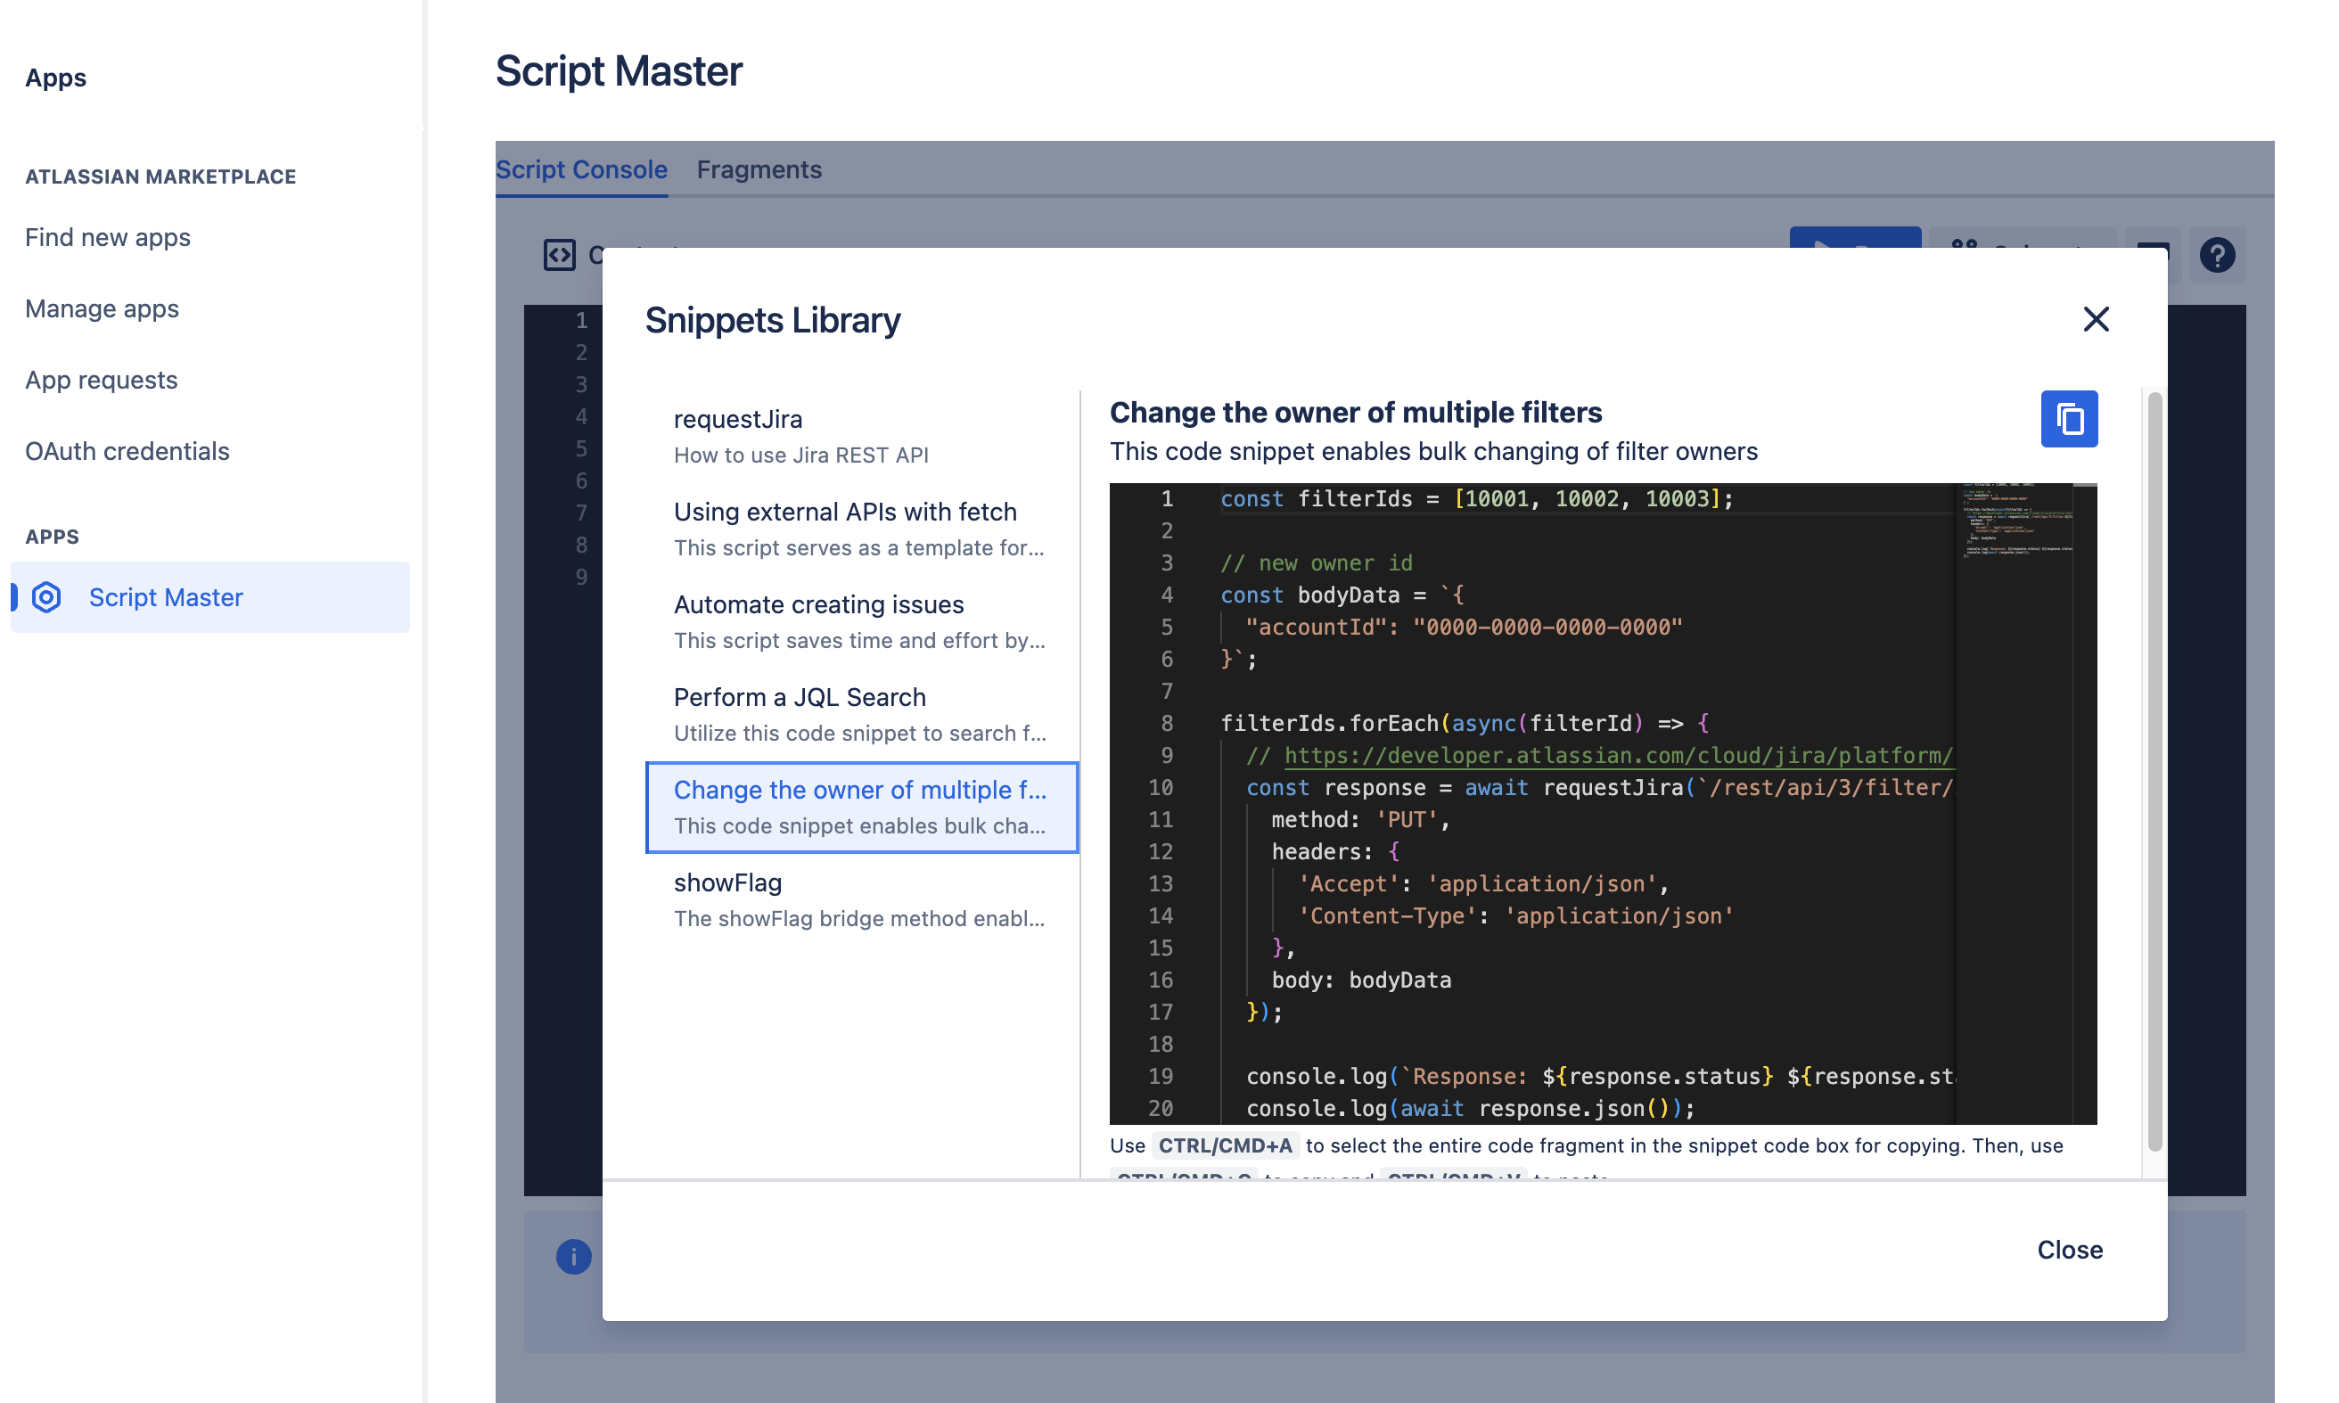This screenshot has width=2339, height=1403.
Task: Click the console code bracket icon
Action: tap(559, 255)
